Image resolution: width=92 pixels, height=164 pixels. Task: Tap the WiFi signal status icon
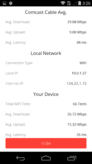(63, 3)
